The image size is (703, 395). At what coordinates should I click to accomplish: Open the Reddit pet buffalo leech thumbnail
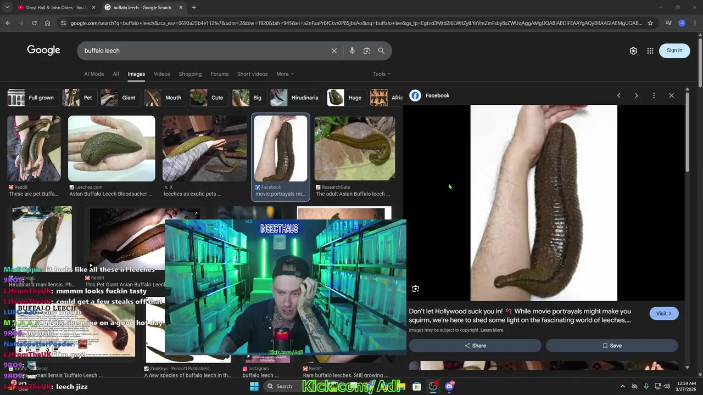tap(34, 148)
